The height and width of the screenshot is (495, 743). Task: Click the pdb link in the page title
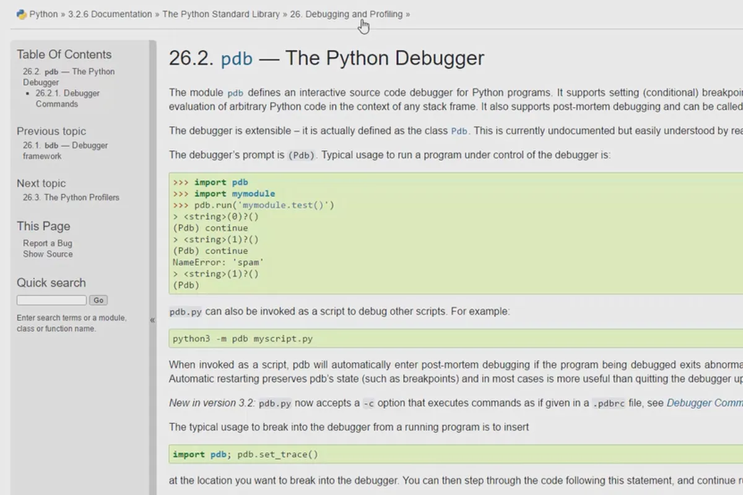237,59
